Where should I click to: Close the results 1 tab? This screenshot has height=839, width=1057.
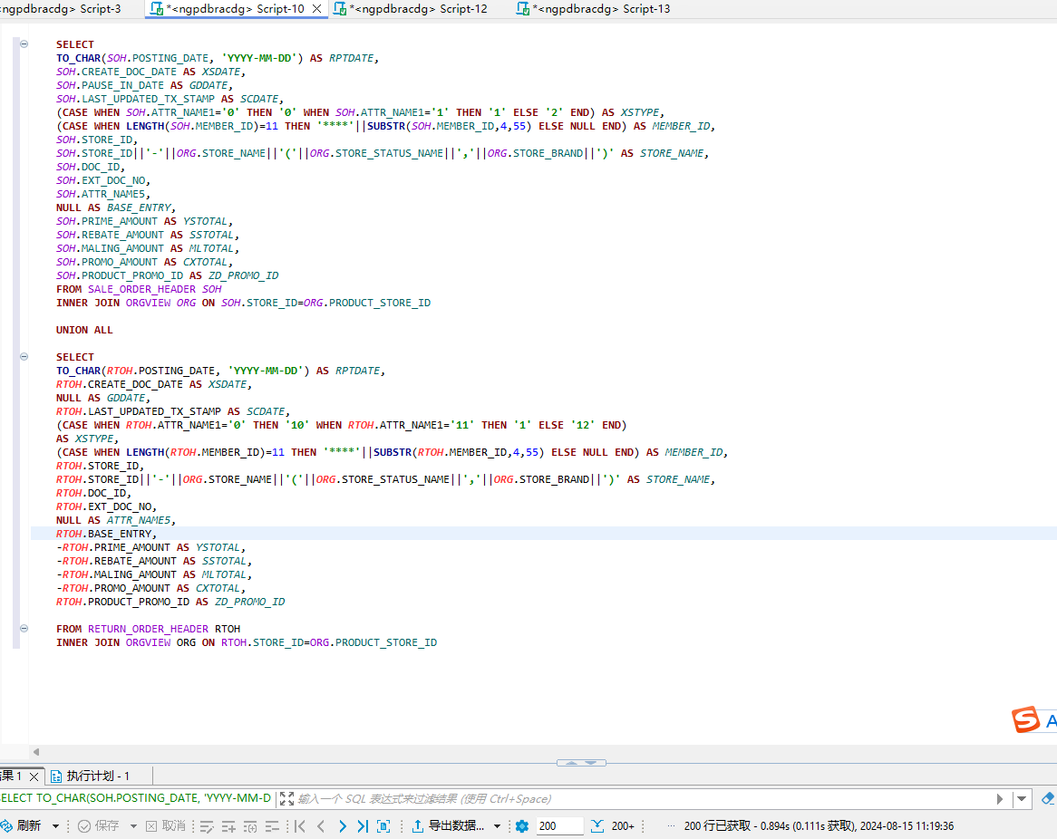34,776
